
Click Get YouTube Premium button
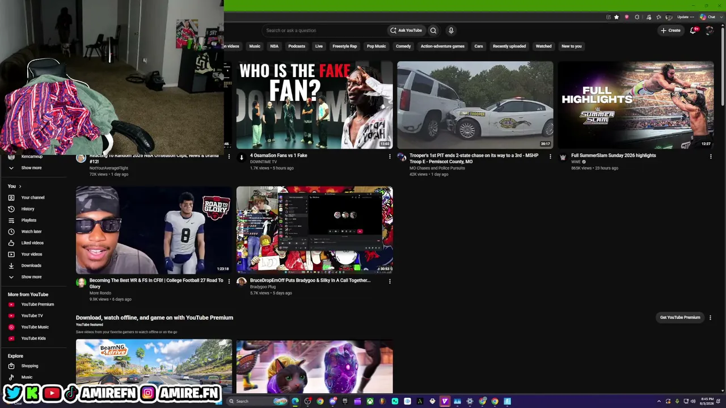coord(680,318)
